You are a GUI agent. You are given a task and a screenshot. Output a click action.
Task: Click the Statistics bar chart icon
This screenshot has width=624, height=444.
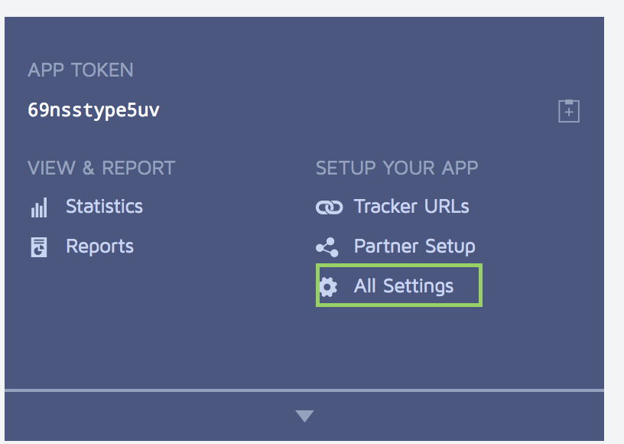click(39, 207)
